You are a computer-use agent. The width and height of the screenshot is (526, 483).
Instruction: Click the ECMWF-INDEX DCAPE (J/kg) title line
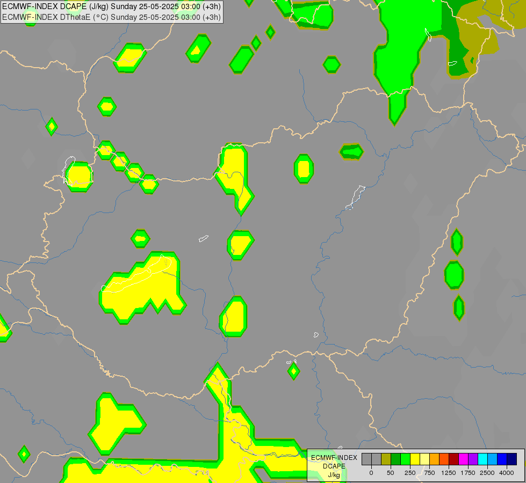click(x=111, y=6)
